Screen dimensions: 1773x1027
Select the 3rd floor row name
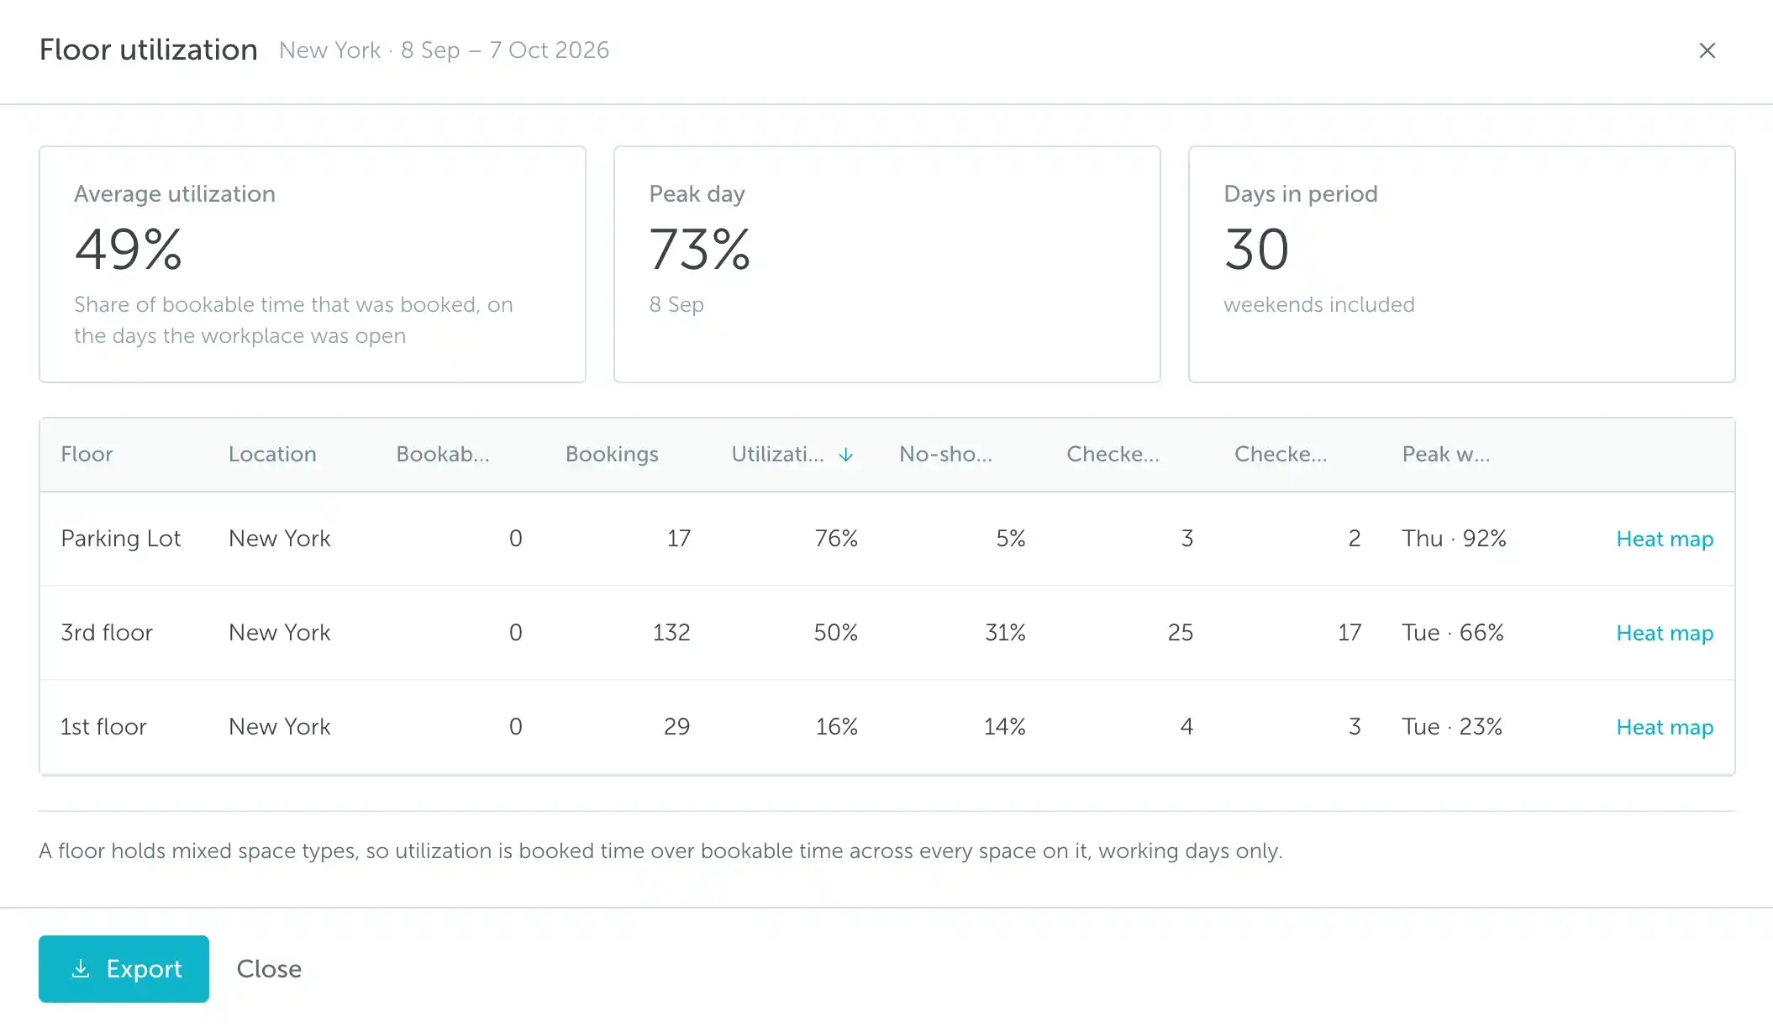[x=107, y=632]
